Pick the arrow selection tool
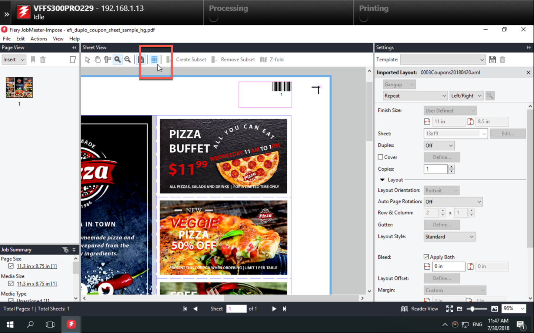 (88, 60)
